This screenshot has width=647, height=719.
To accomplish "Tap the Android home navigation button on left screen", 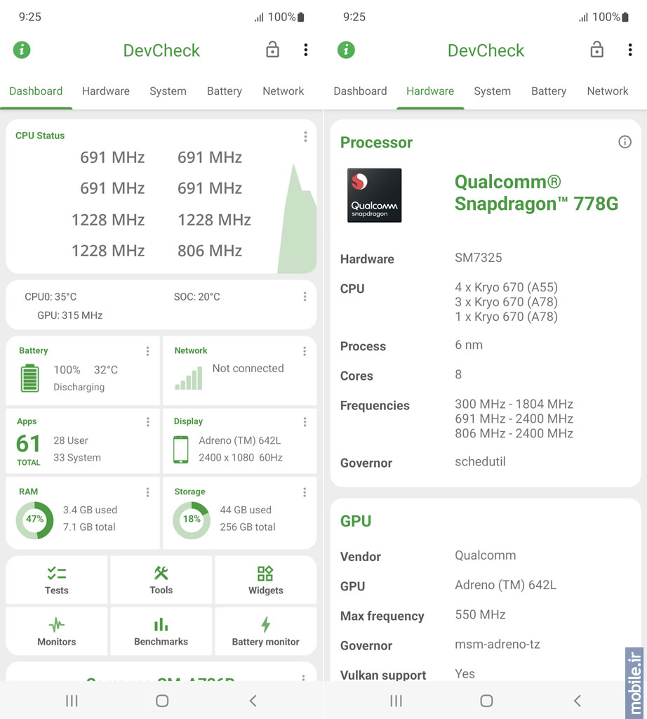I will (x=162, y=701).
